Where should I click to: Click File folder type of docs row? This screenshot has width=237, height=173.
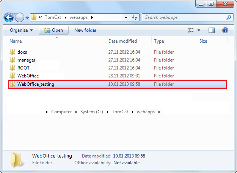164,52
